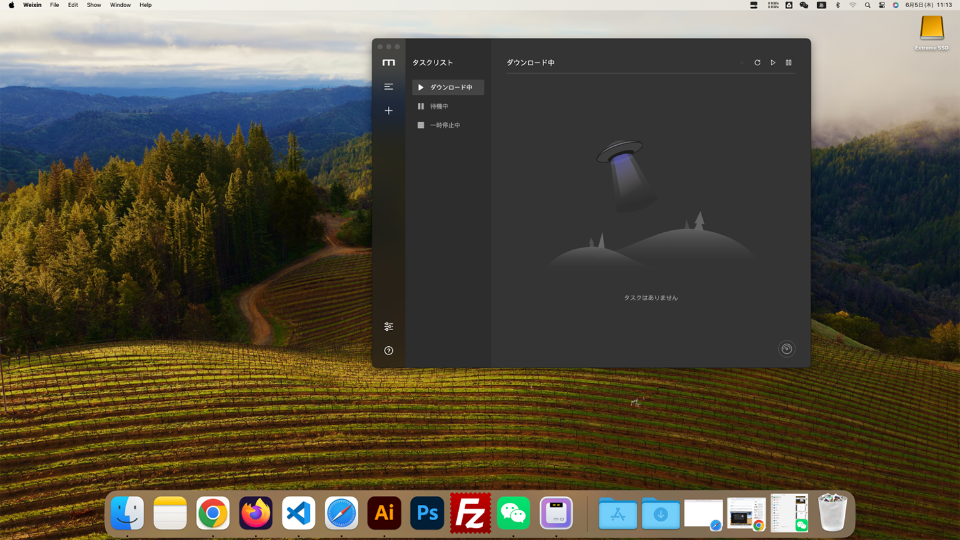Select the 待機中 waiting task list

tap(448, 106)
